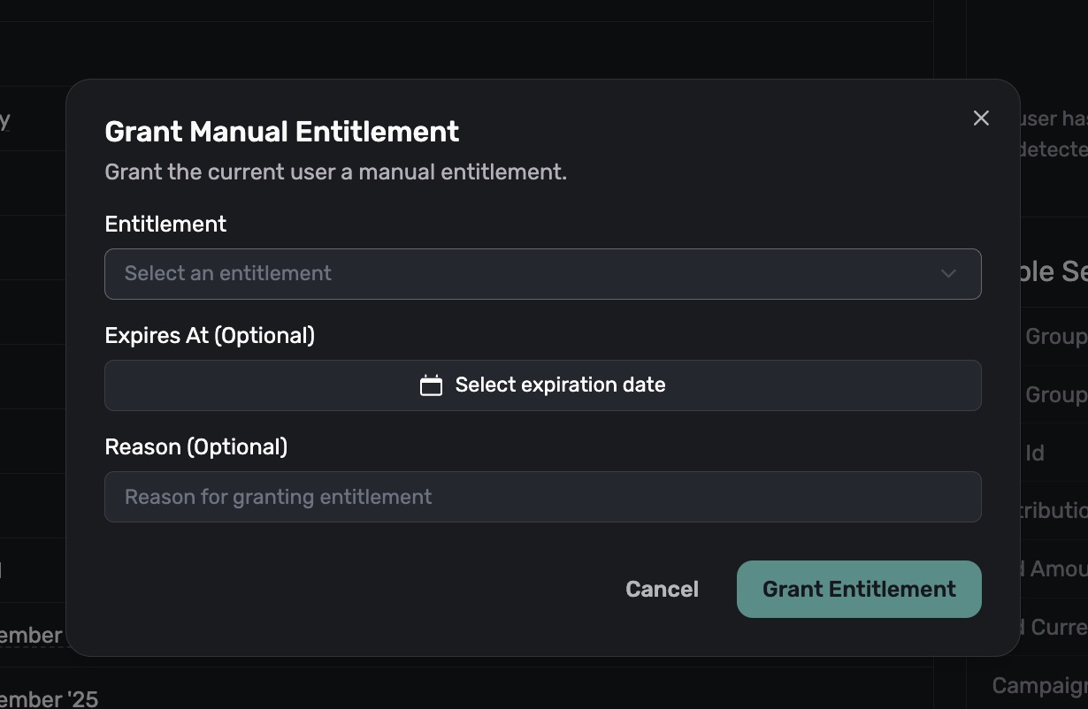Click the date ending in '25 at bottom-left
Image resolution: width=1088 pixels, height=709 pixels.
(49, 698)
